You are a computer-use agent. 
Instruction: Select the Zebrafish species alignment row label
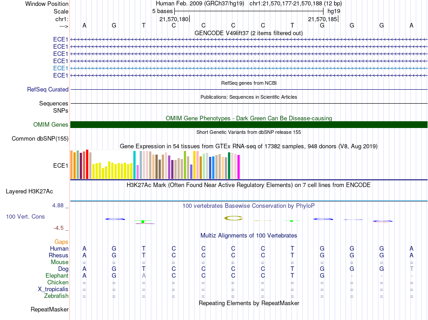(56, 296)
